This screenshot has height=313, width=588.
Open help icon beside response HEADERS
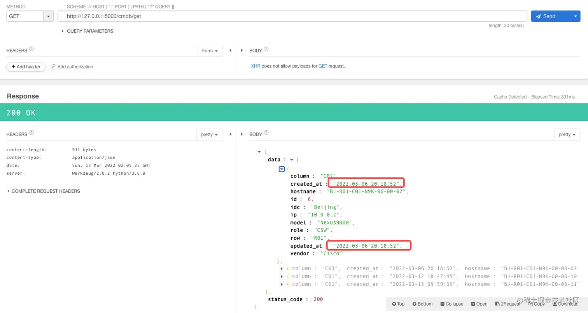[31, 133]
